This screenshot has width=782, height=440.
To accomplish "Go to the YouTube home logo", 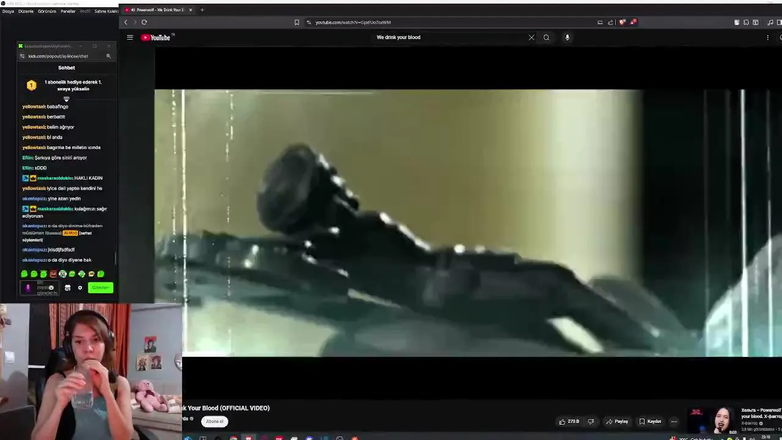I will click(156, 37).
